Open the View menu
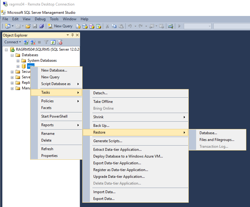 point(26,19)
